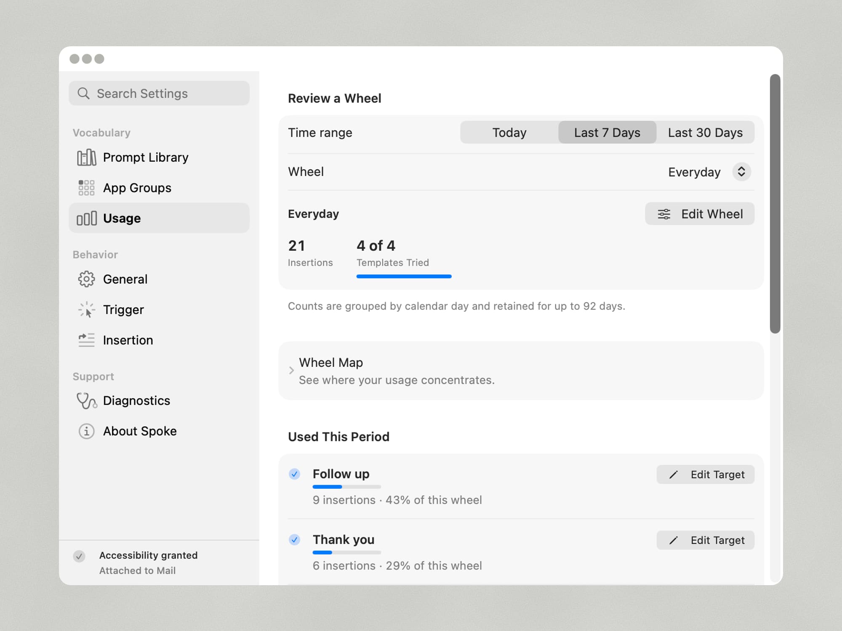Open App Groups settings
This screenshot has width=842, height=631.
[x=159, y=188]
